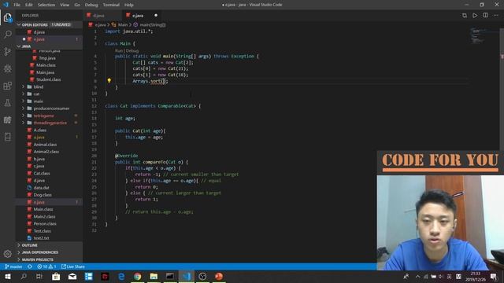The image size is (504, 283).
Task: Click the lightbulb quick fix icon
Action: pyautogui.click(x=109, y=80)
